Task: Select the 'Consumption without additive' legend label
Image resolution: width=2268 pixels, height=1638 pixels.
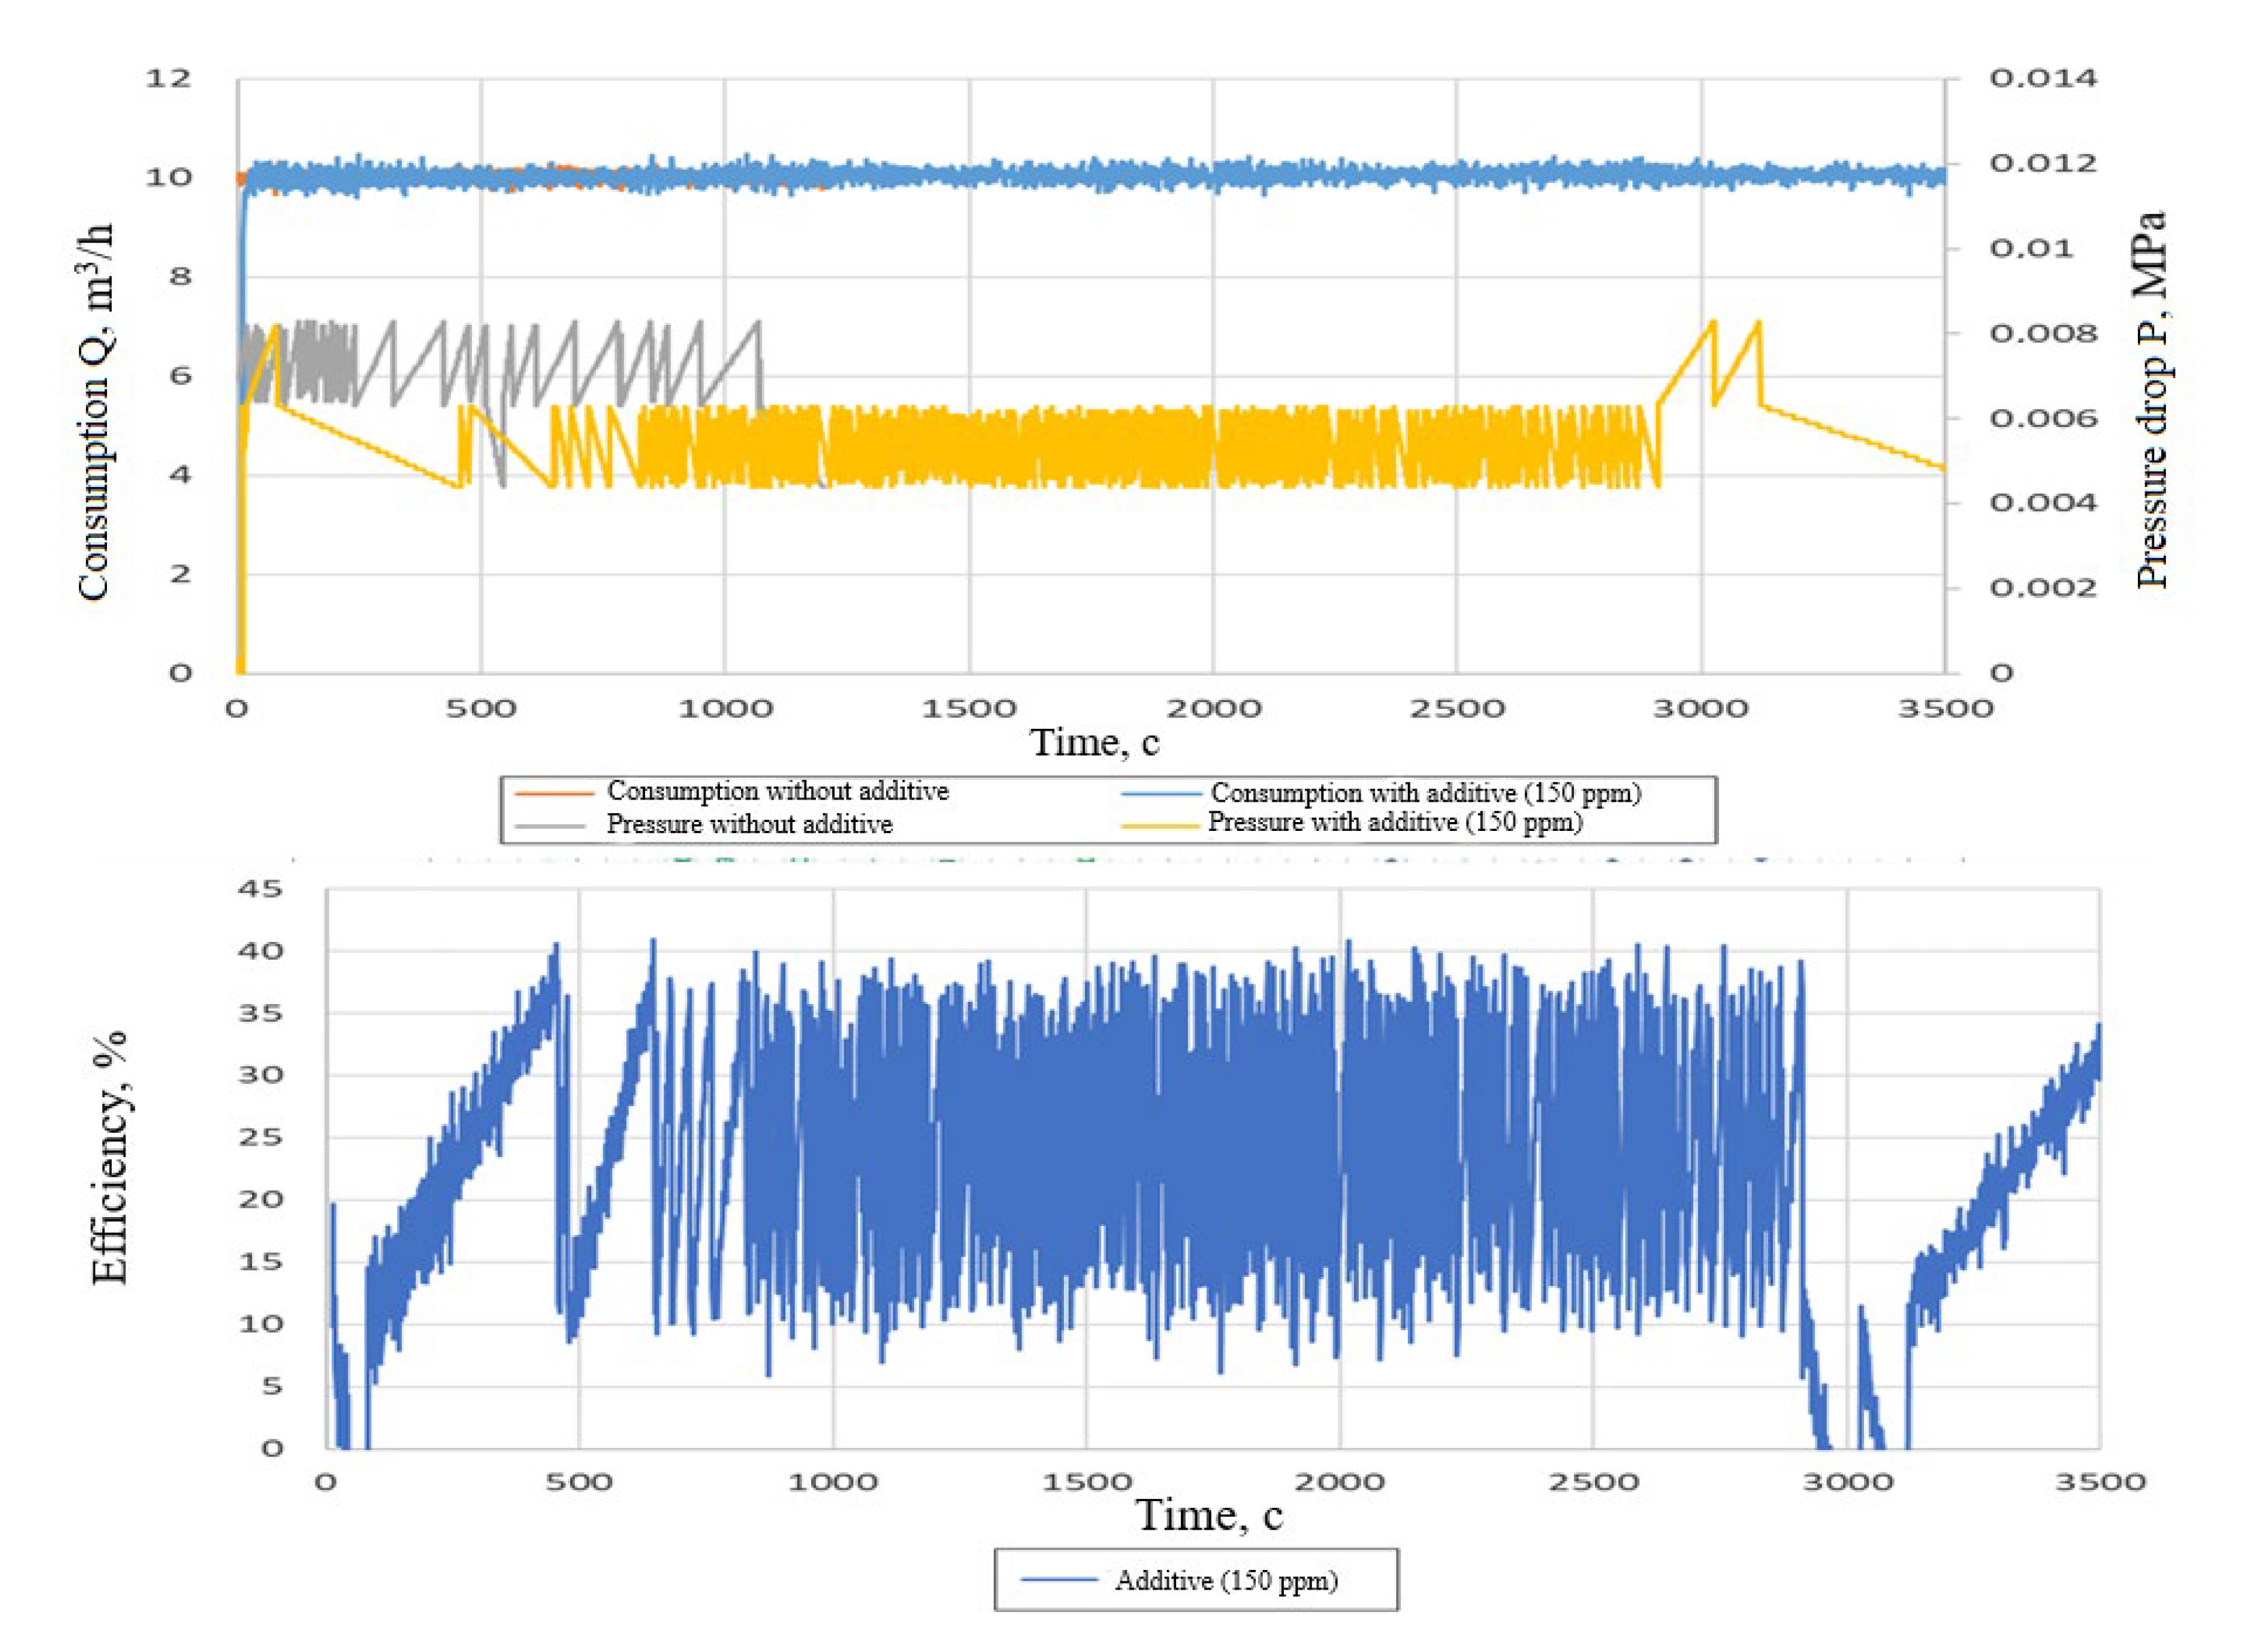Action: tap(777, 791)
